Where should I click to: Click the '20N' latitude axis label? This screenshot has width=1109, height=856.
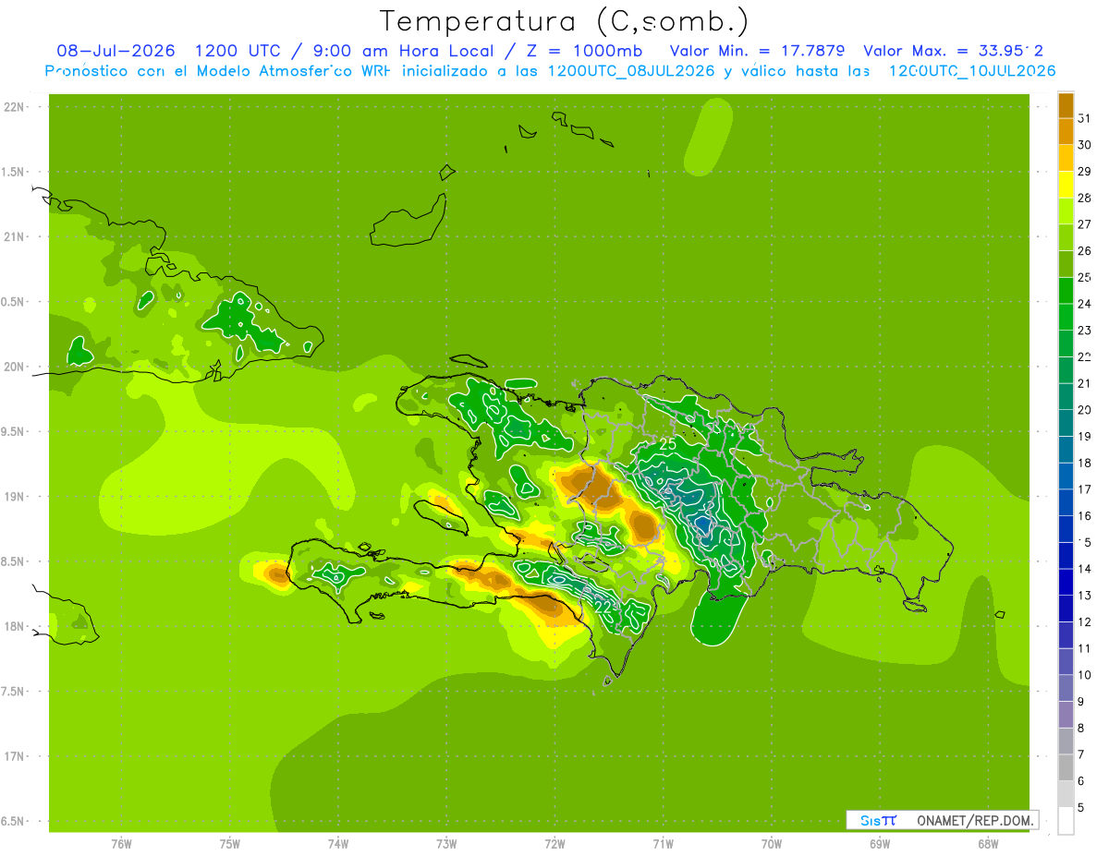[15, 367]
